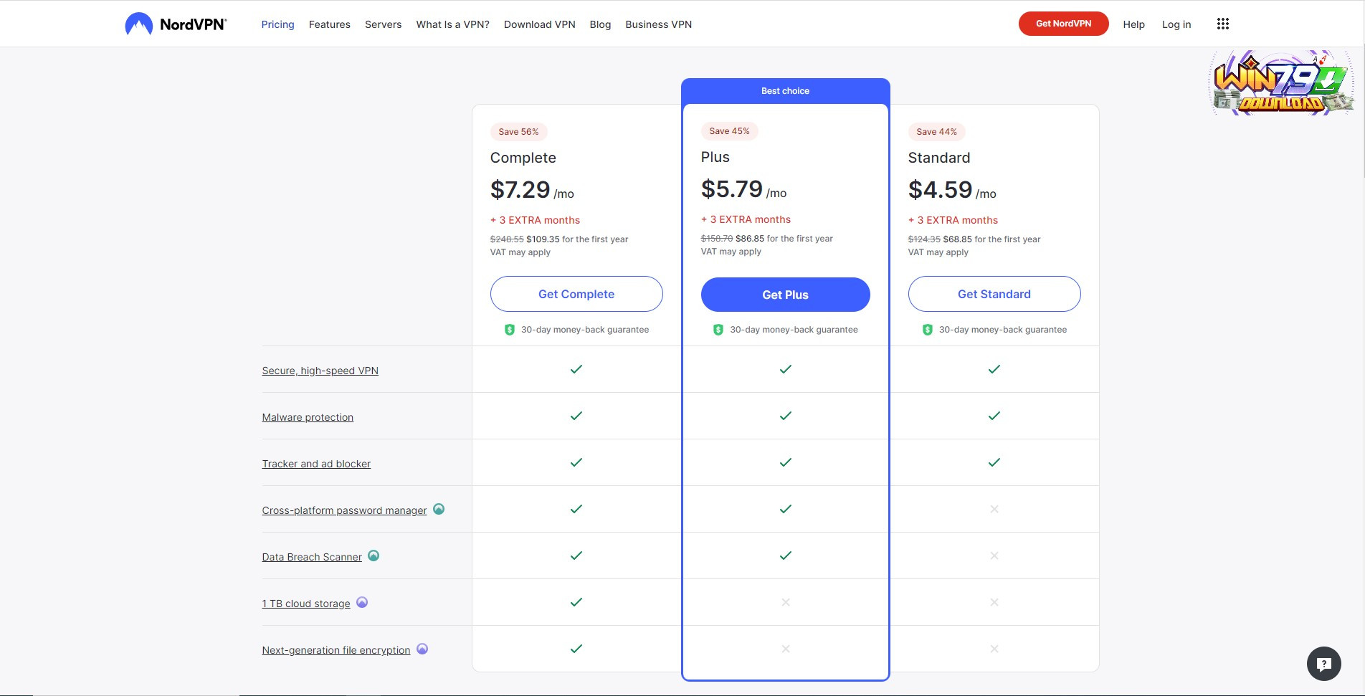
Task: Click the WIN79 download ad banner
Action: [1281, 82]
